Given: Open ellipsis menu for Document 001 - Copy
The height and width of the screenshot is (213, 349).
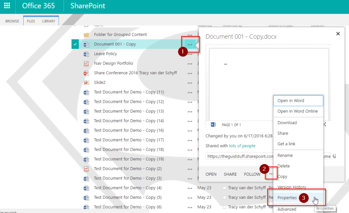Looking at the screenshot, I should point(190,44).
